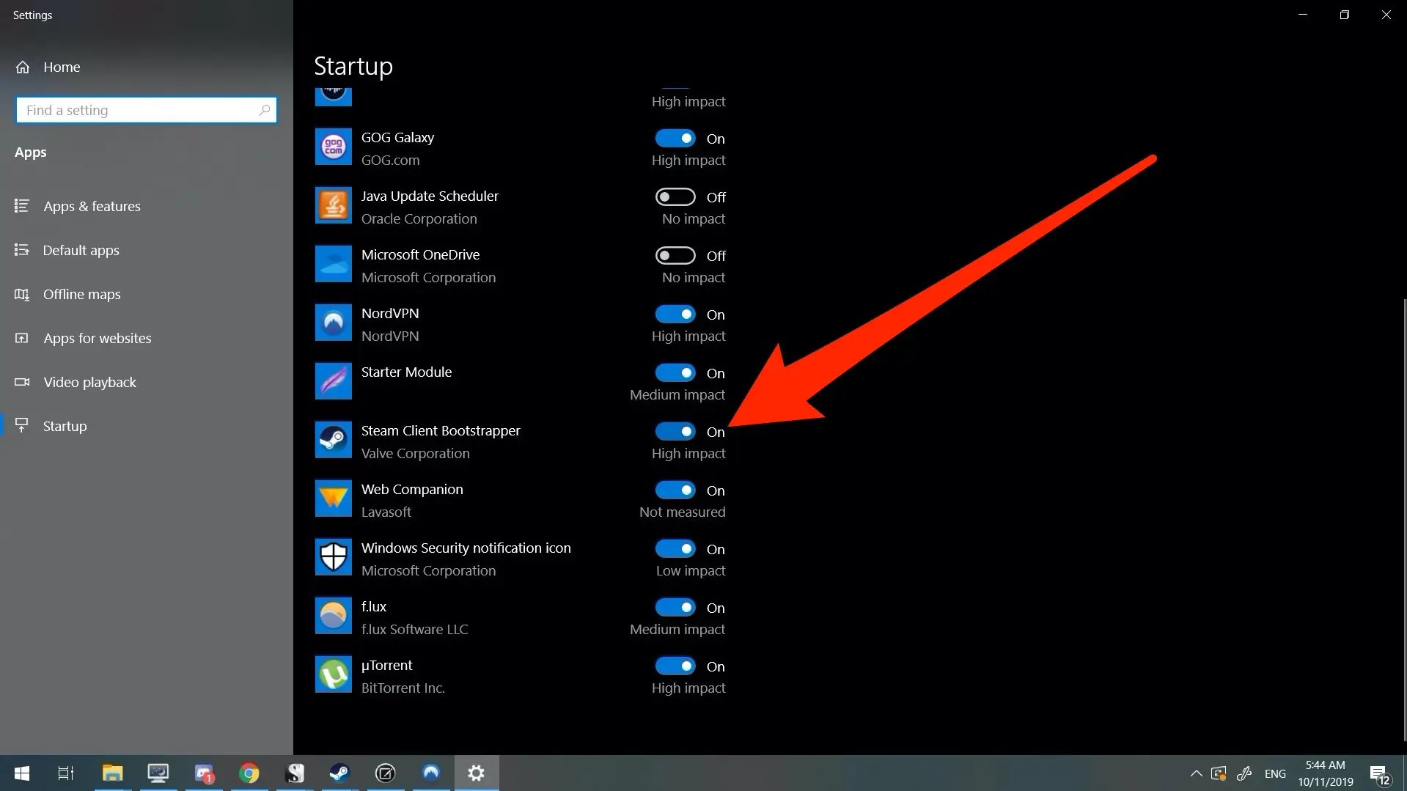Image resolution: width=1407 pixels, height=791 pixels.
Task: Open the taskbar clock and date
Action: (x=1326, y=773)
